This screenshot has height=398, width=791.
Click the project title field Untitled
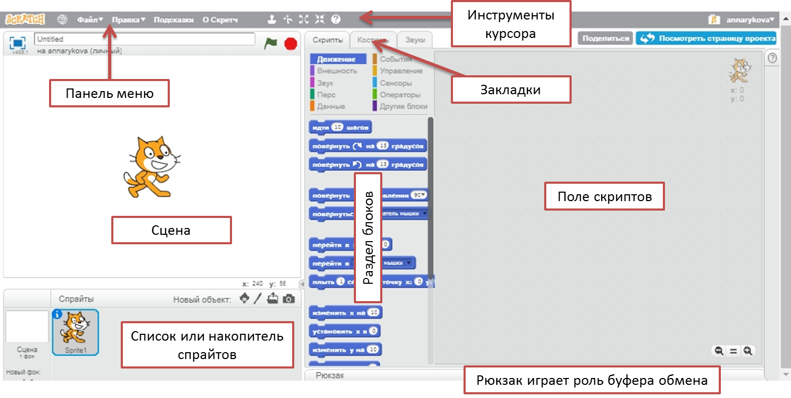pos(144,39)
